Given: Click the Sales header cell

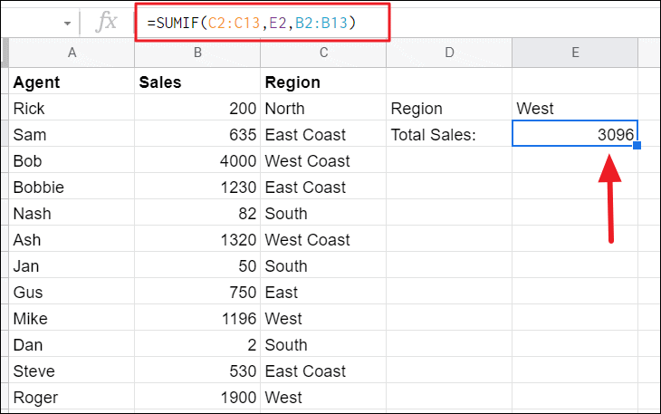Looking at the screenshot, I should 196,82.
